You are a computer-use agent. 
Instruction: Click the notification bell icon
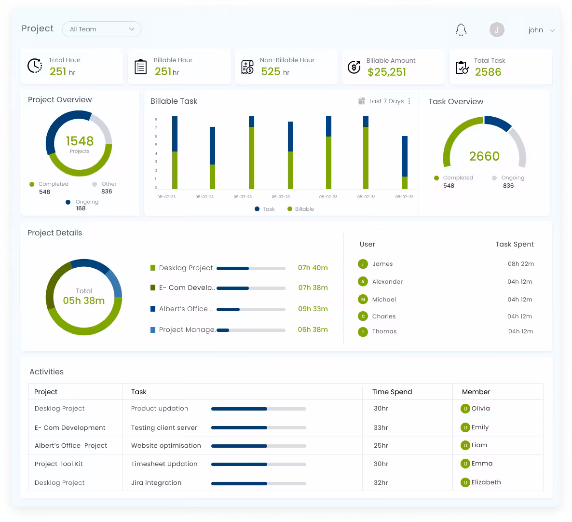[461, 30]
